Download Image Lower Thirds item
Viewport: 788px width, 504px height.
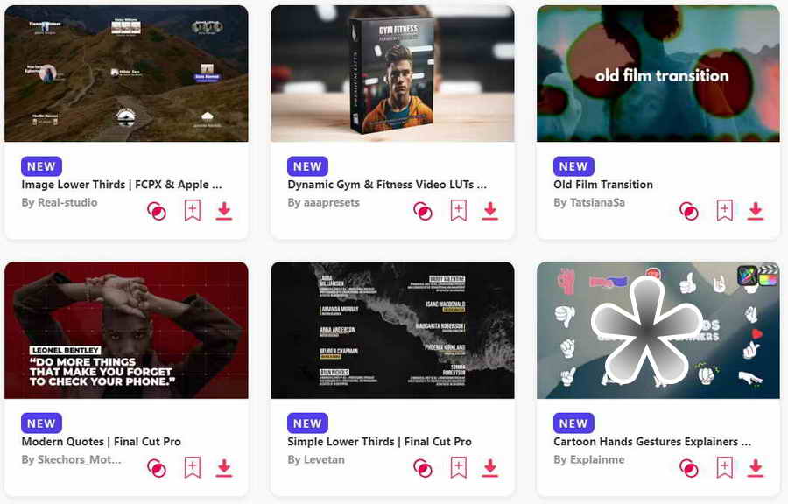[x=224, y=211]
